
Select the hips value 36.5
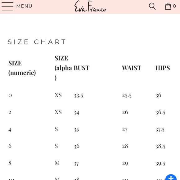pos(160,112)
